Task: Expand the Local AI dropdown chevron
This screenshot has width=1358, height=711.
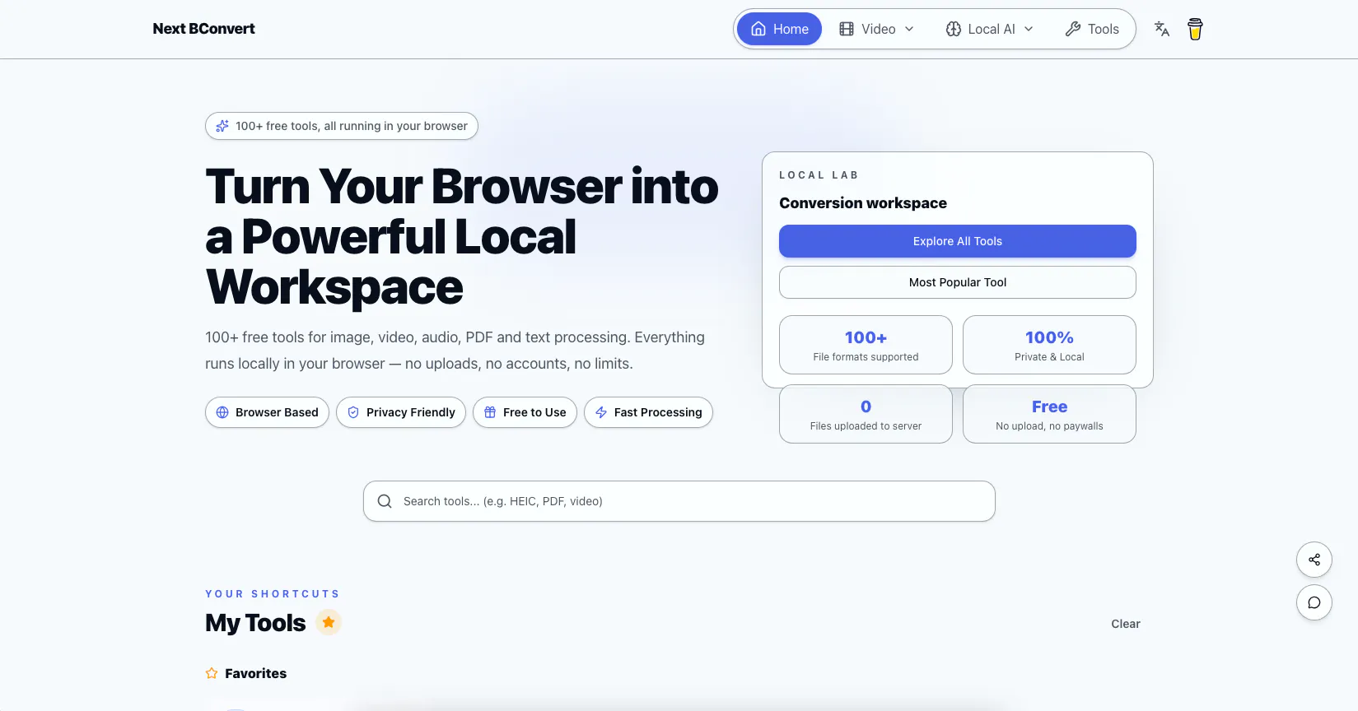Action: pos(1029,29)
